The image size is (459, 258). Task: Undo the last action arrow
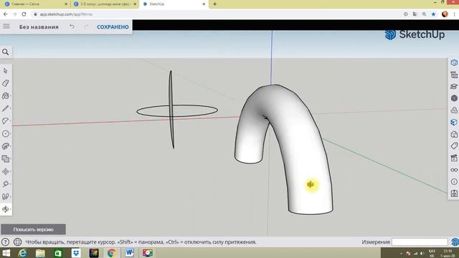click(x=72, y=27)
